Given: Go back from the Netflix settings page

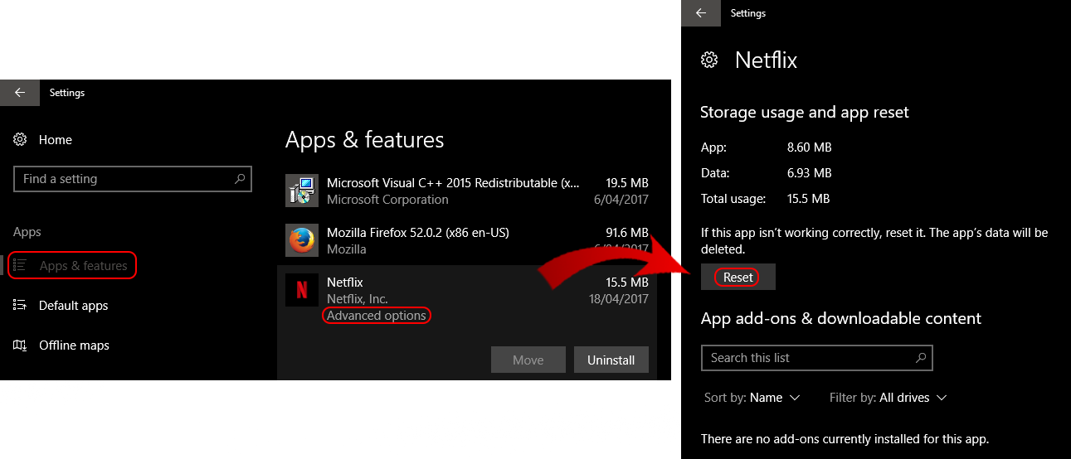Looking at the screenshot, I should 701,13.
